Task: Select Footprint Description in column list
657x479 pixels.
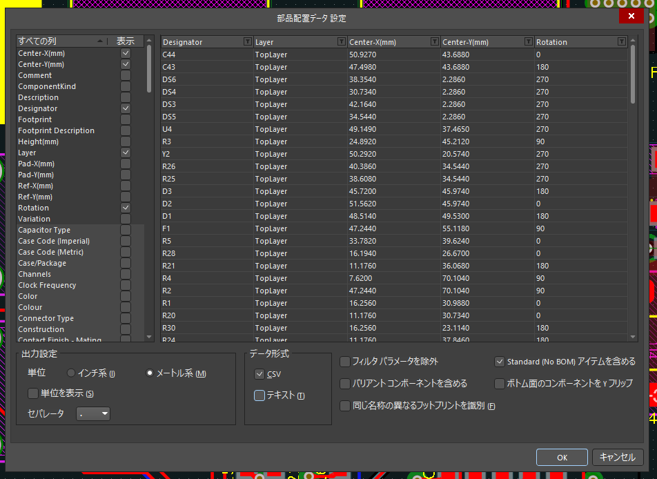Action: 56,130
